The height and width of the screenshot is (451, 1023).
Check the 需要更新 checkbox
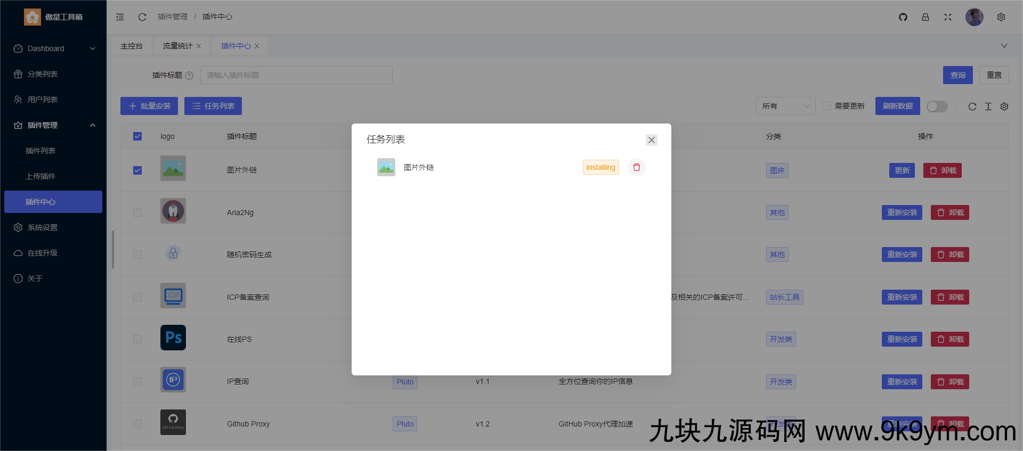[826, 106]
